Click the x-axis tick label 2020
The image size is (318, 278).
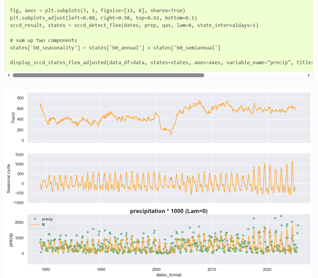267,269
